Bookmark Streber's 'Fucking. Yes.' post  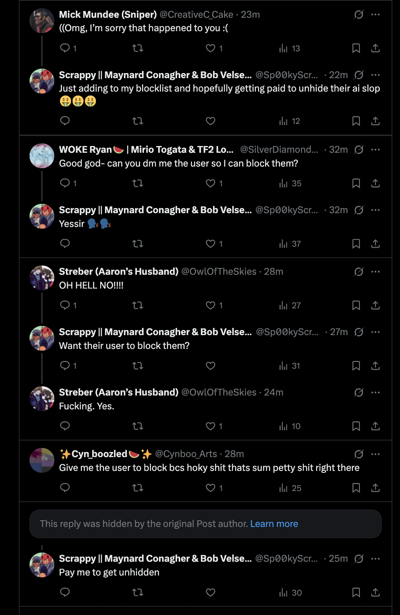tap(356, 426)
